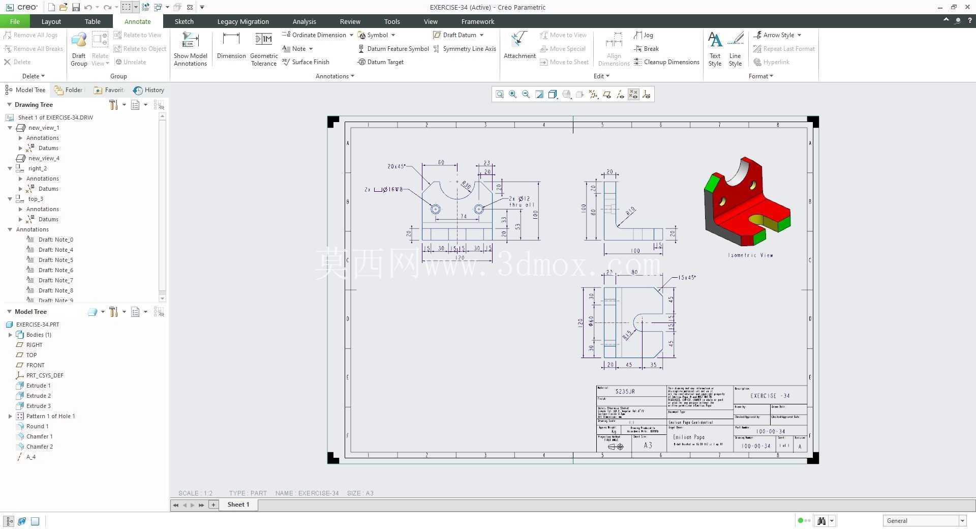Click the Sheet 1 tab
Image resolution: width=976 pixels, height=529 pixels.
point(238,505)
